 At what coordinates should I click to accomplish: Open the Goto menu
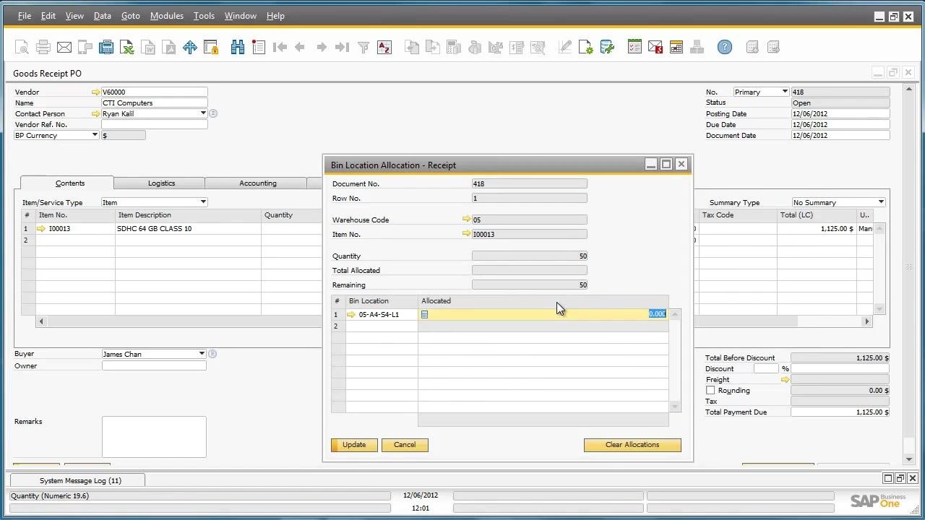tap(131, 16)
